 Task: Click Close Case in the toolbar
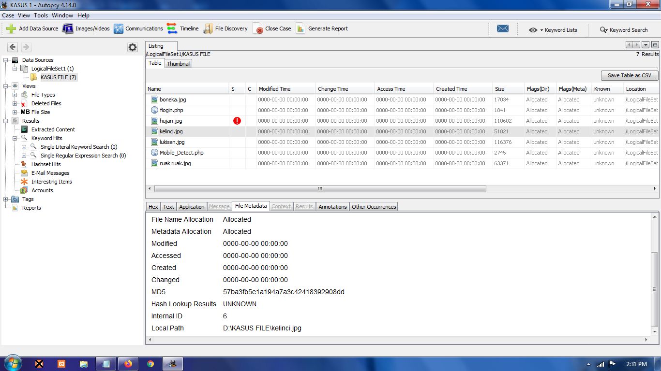coord(272,29)
